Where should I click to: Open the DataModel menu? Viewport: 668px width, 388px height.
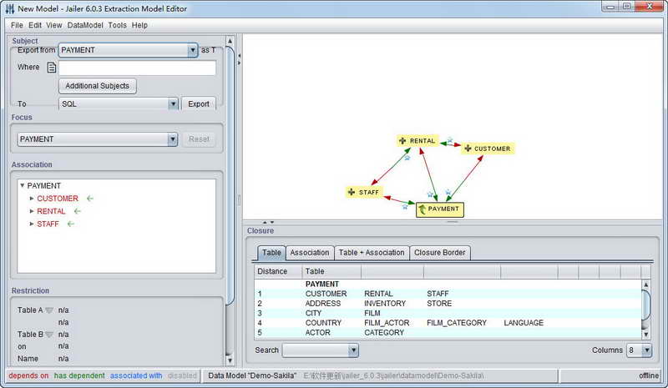86,25
